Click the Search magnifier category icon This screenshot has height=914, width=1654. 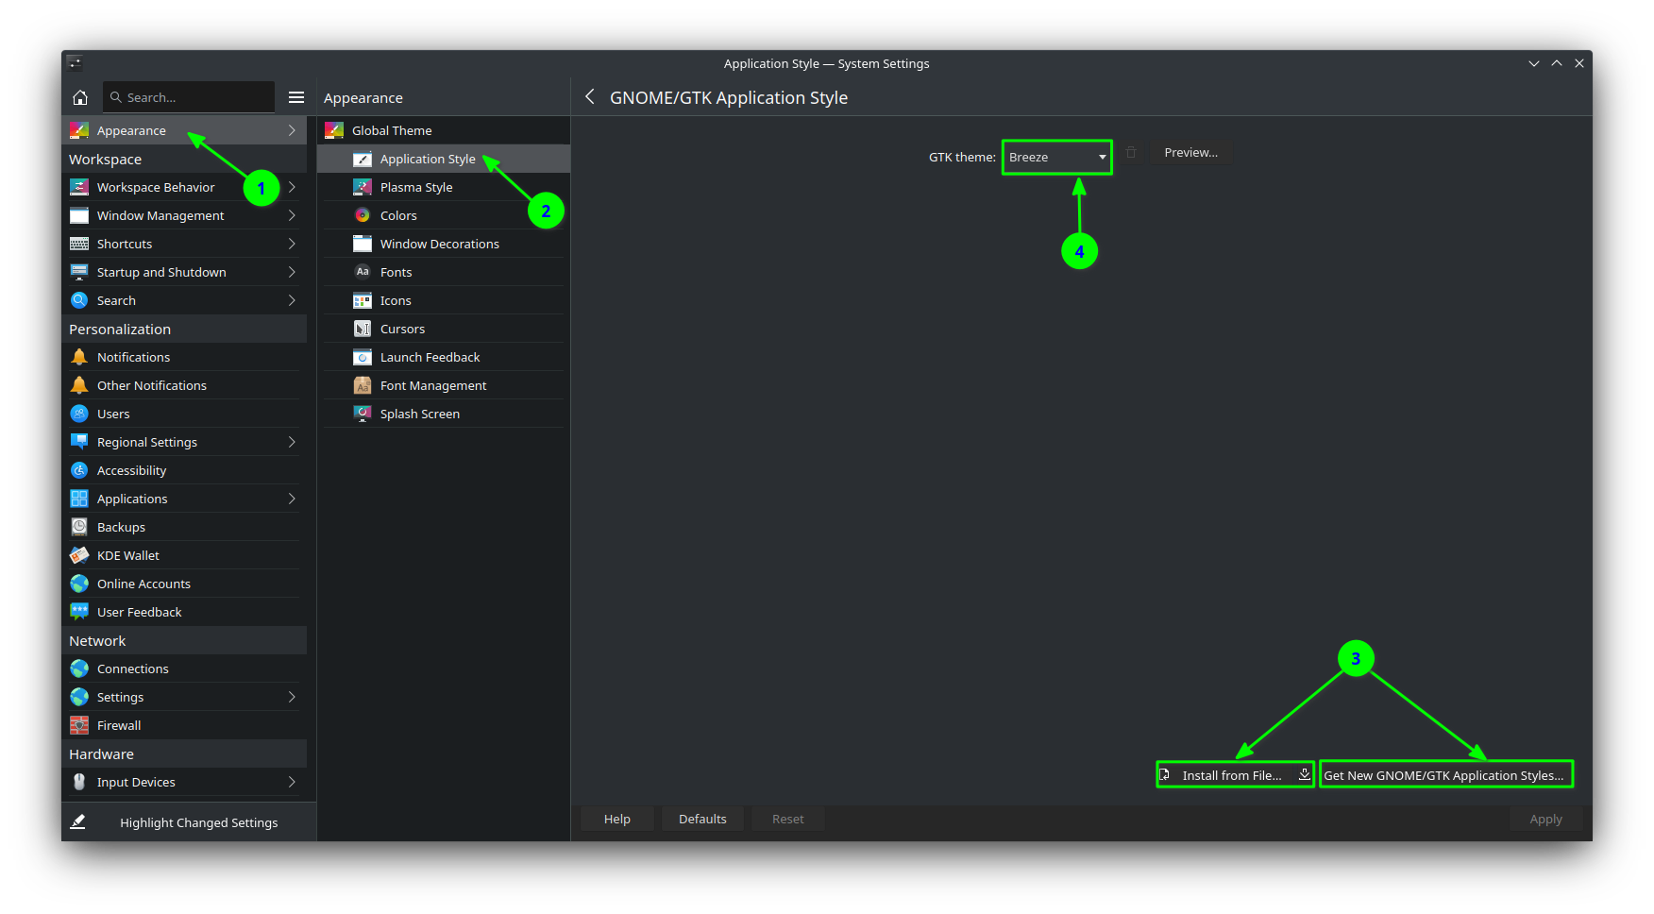pyautogui.click(x=79, y=300)
